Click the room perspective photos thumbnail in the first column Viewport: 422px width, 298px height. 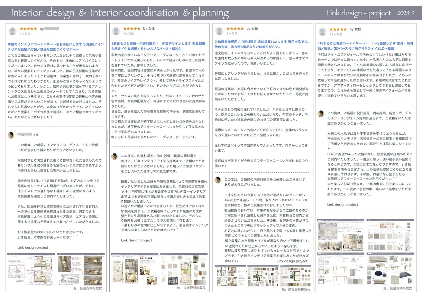pyautogui.click(x=80, y=269)
